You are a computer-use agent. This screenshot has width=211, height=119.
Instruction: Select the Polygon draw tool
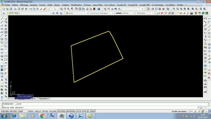tap(2, 29)
